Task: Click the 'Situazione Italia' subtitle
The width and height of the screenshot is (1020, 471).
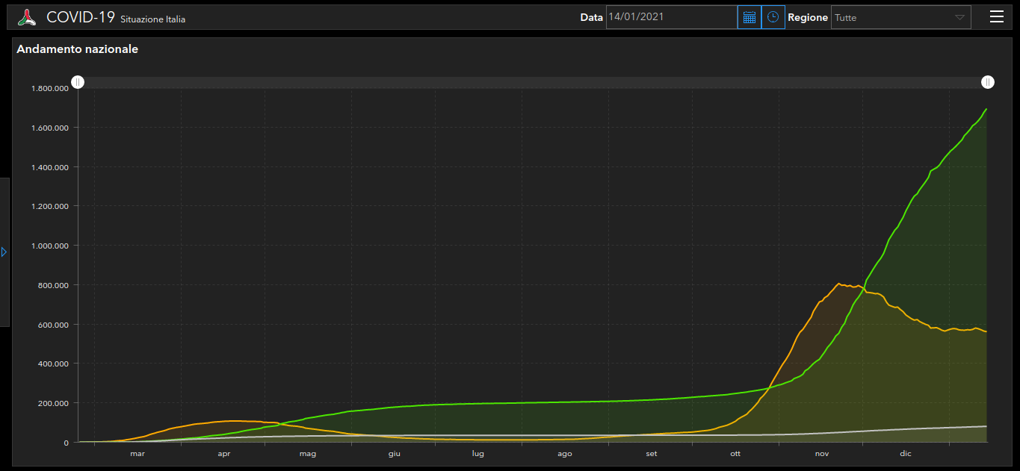Action: [153, 19]
